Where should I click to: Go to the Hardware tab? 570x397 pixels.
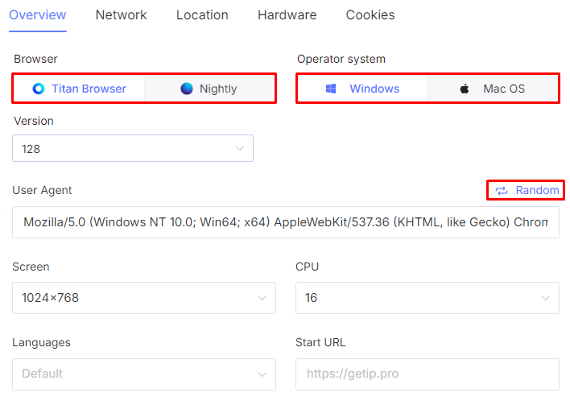pos(287,15)
